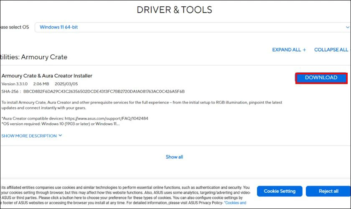The width and height of the screenshot is (351, 209).
Task: Click the chevron arrow of the OS selector
Action: (347, 27)
